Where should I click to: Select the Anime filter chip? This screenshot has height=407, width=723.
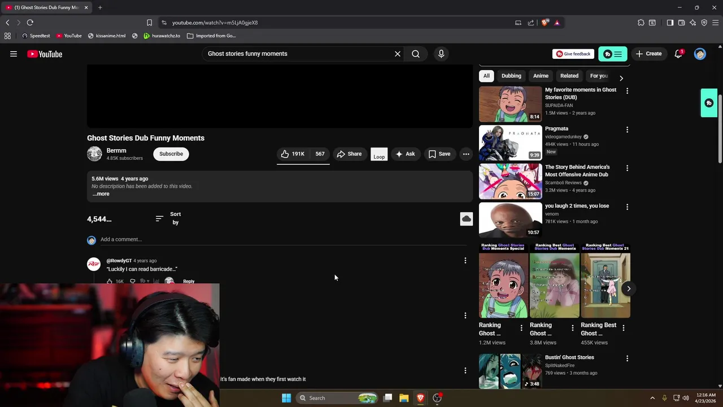click(x=541, y=76)
